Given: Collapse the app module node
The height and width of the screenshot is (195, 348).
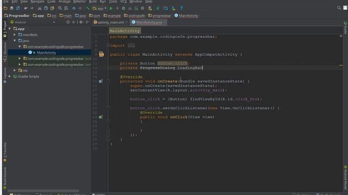Looking at the screenshot, I should coord(10,29).
